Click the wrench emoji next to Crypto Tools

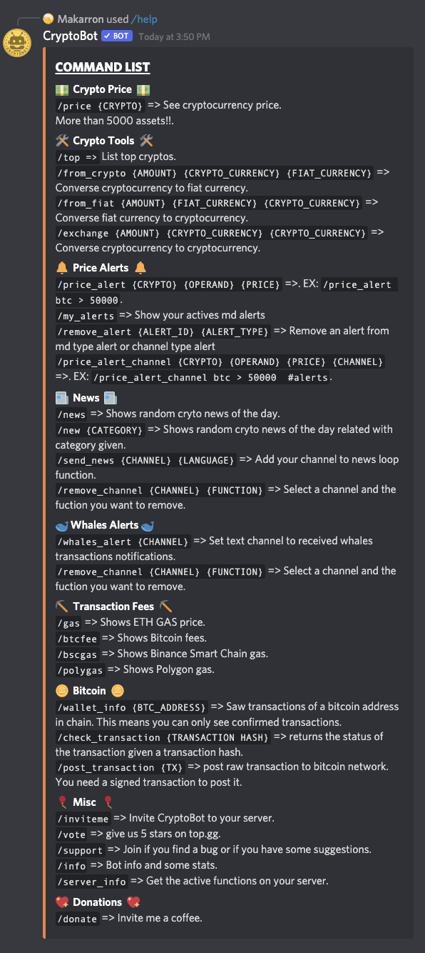(x=62, y=140)
